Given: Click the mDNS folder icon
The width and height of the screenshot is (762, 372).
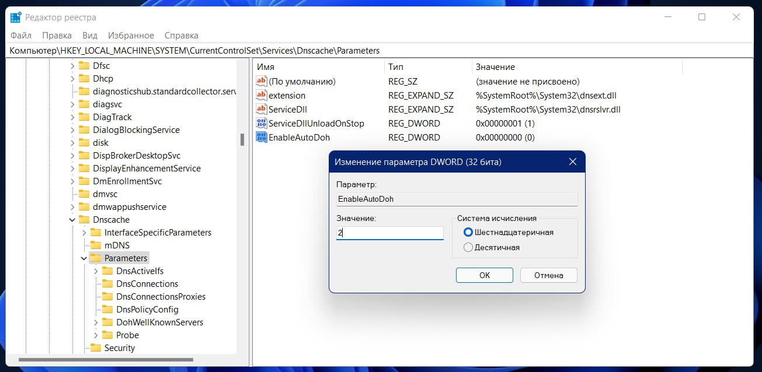Looking at the screenshot, I should coord(96,245).
